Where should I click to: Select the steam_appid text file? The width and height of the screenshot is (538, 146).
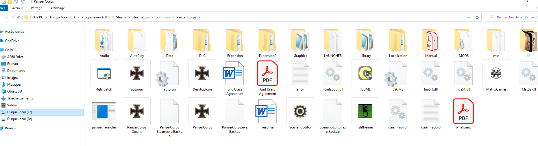pyautogui.click(x=431, y=114)
